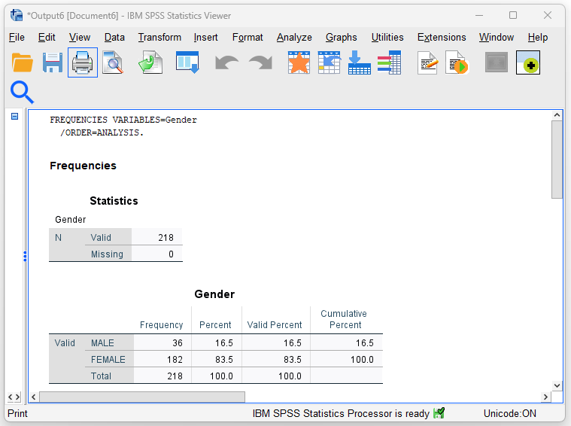Click the Total row label
Screen dimensions: 571x426
coord(101,376)
